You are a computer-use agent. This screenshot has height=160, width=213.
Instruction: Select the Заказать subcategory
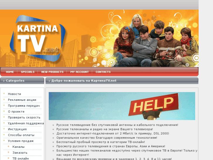20,153
